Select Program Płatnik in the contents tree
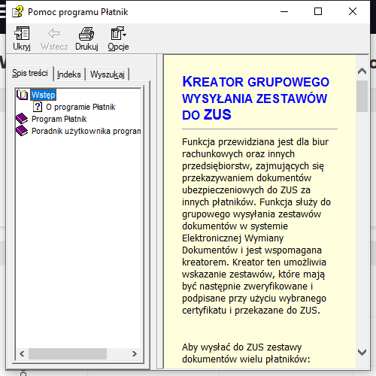Viewport: 376px width, 376px height. point(59,119)
